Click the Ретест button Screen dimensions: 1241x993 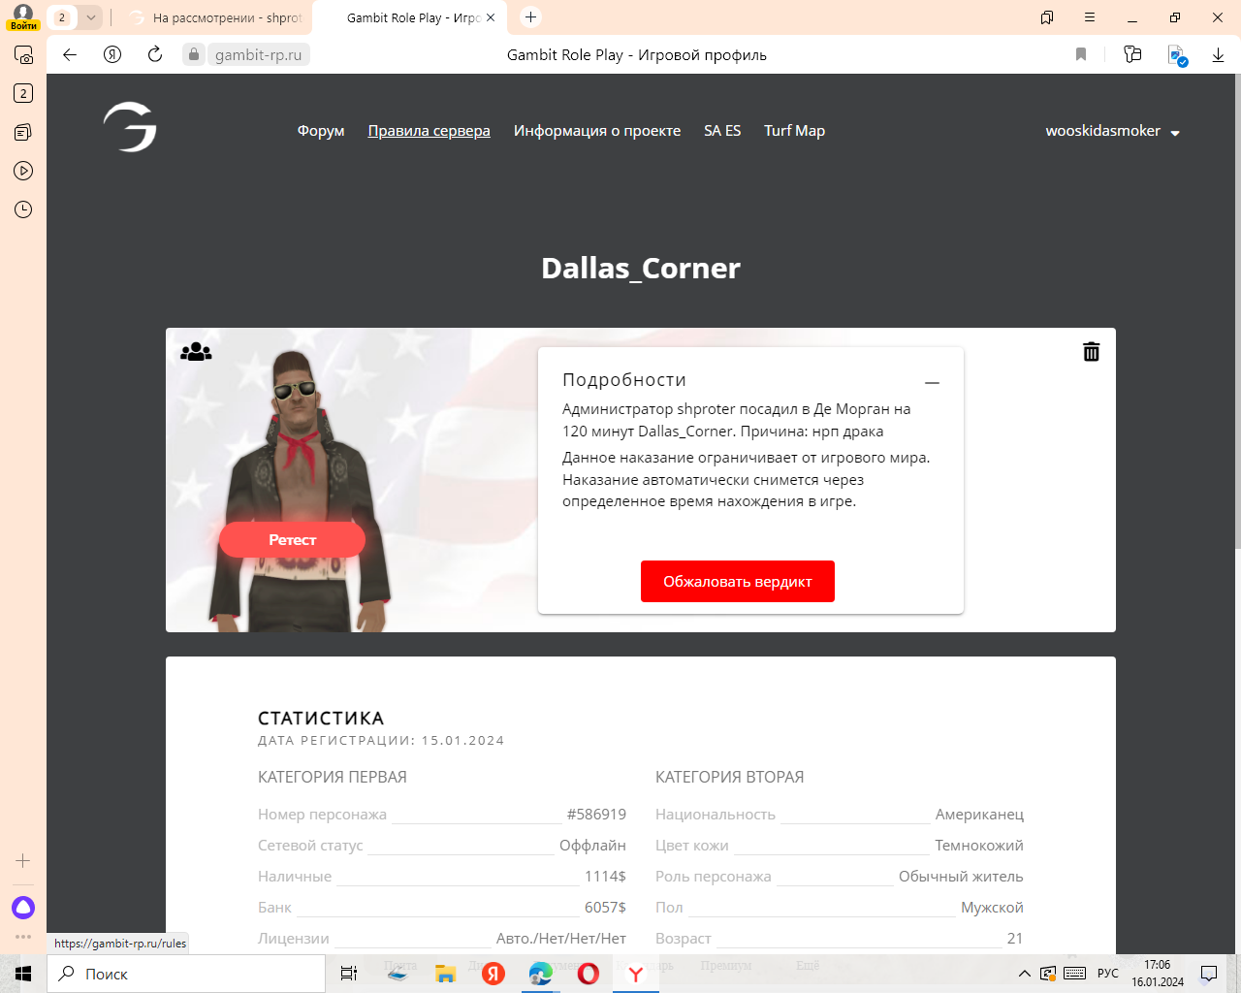(x=292, y=540)
